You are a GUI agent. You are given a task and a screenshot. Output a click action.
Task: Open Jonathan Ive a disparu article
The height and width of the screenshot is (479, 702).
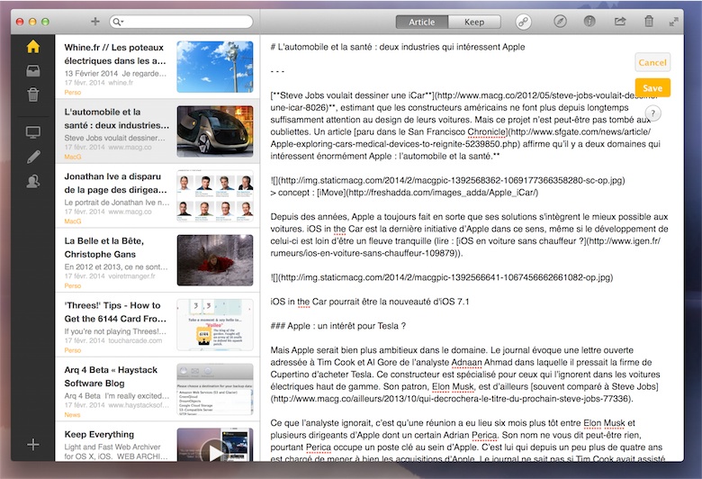157,196
